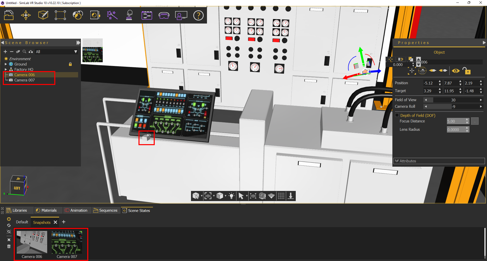Toggle the grid display viewport icon
The width and height of the screenshot is (487, 261).
coord(281,196)
